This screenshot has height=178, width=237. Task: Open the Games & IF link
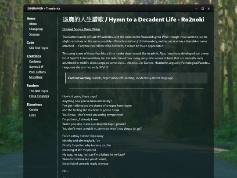(36, 67)
